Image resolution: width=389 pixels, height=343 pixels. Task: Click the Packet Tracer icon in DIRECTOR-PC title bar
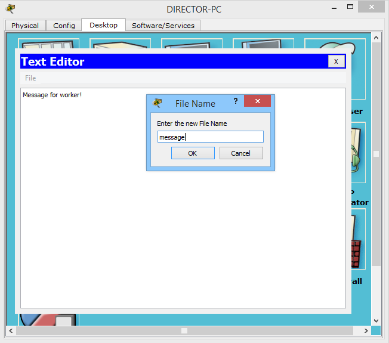10,9
